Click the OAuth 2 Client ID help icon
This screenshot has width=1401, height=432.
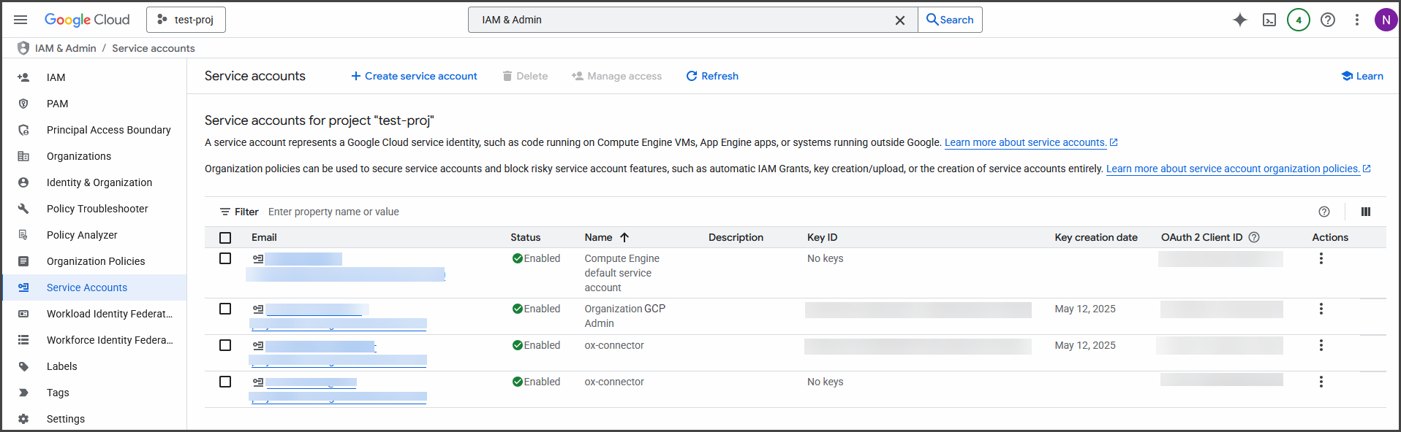1254,237
